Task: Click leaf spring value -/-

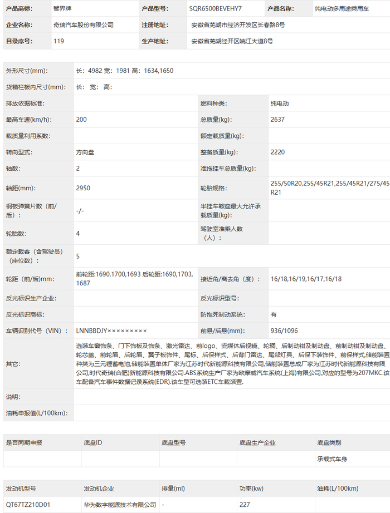Action: pos(80,211)
